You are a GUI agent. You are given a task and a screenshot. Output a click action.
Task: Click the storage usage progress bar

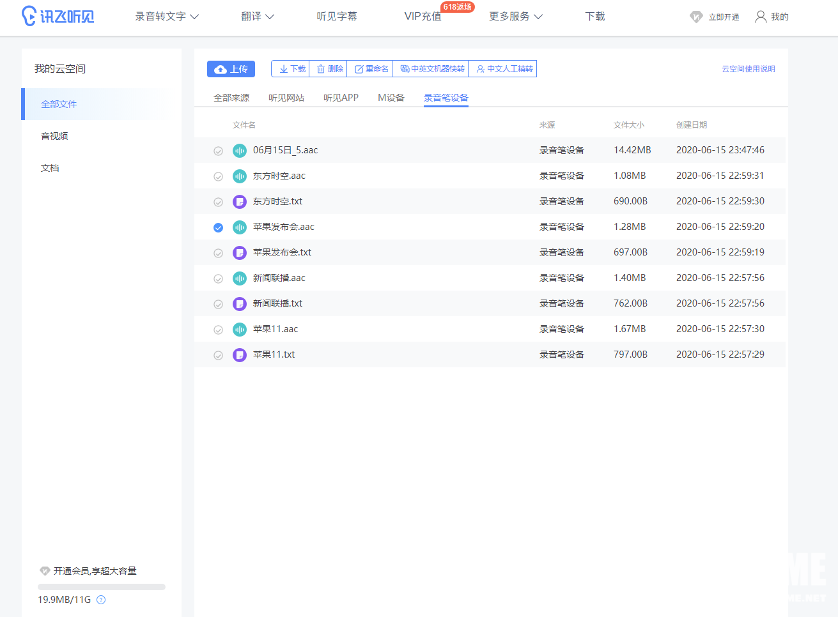pos(102,586)
